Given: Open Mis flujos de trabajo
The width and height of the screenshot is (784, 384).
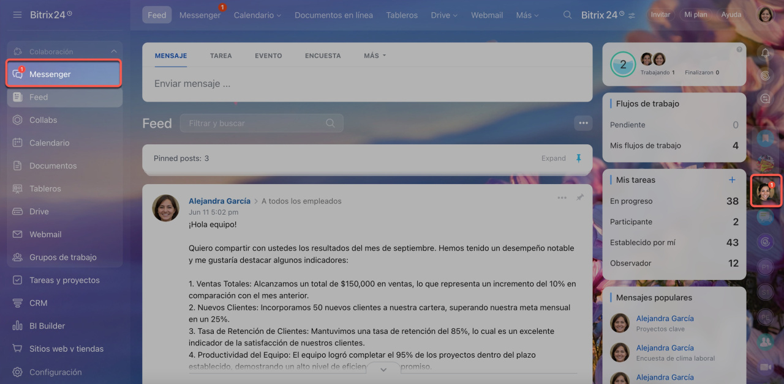Looking at the screenshot, I should (x=674, y=146).
